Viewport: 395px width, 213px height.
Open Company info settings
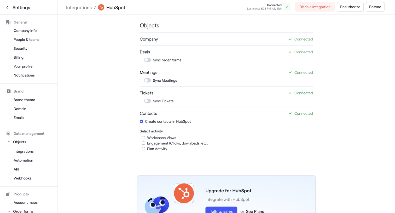tap(25, 31)
